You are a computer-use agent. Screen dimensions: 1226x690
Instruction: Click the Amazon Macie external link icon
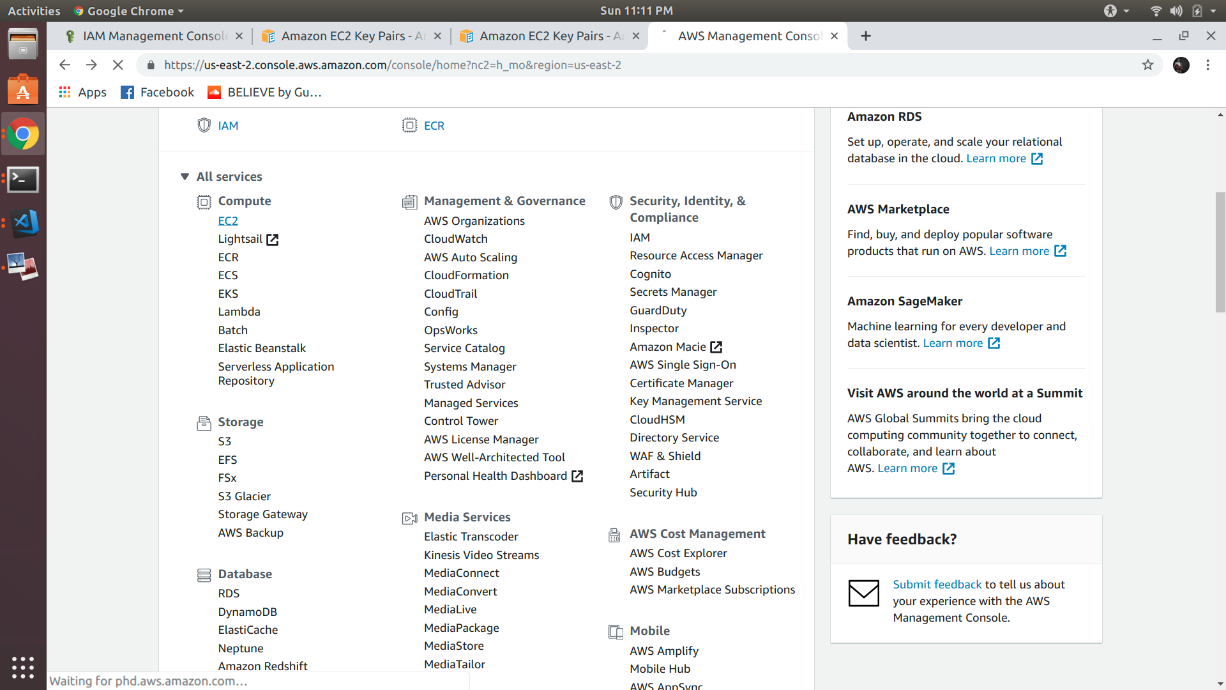(716, 347)
